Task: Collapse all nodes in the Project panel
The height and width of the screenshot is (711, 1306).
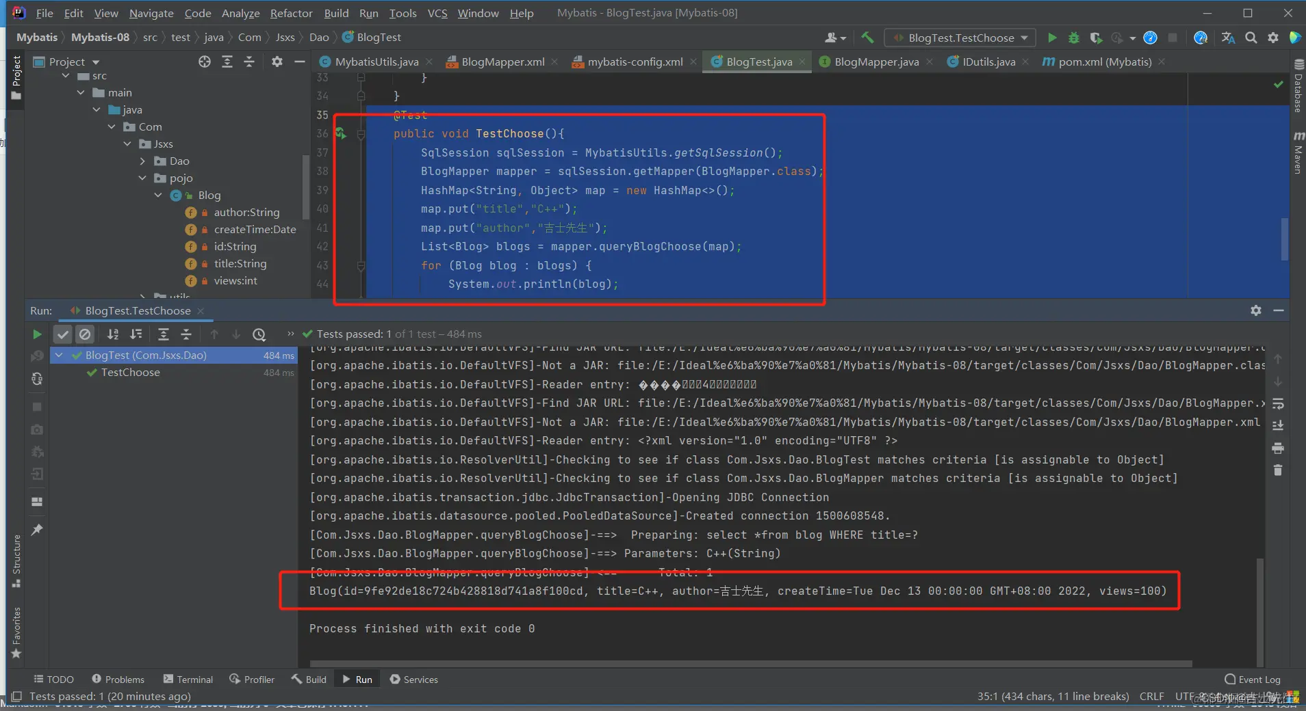Action: (249, 62)
